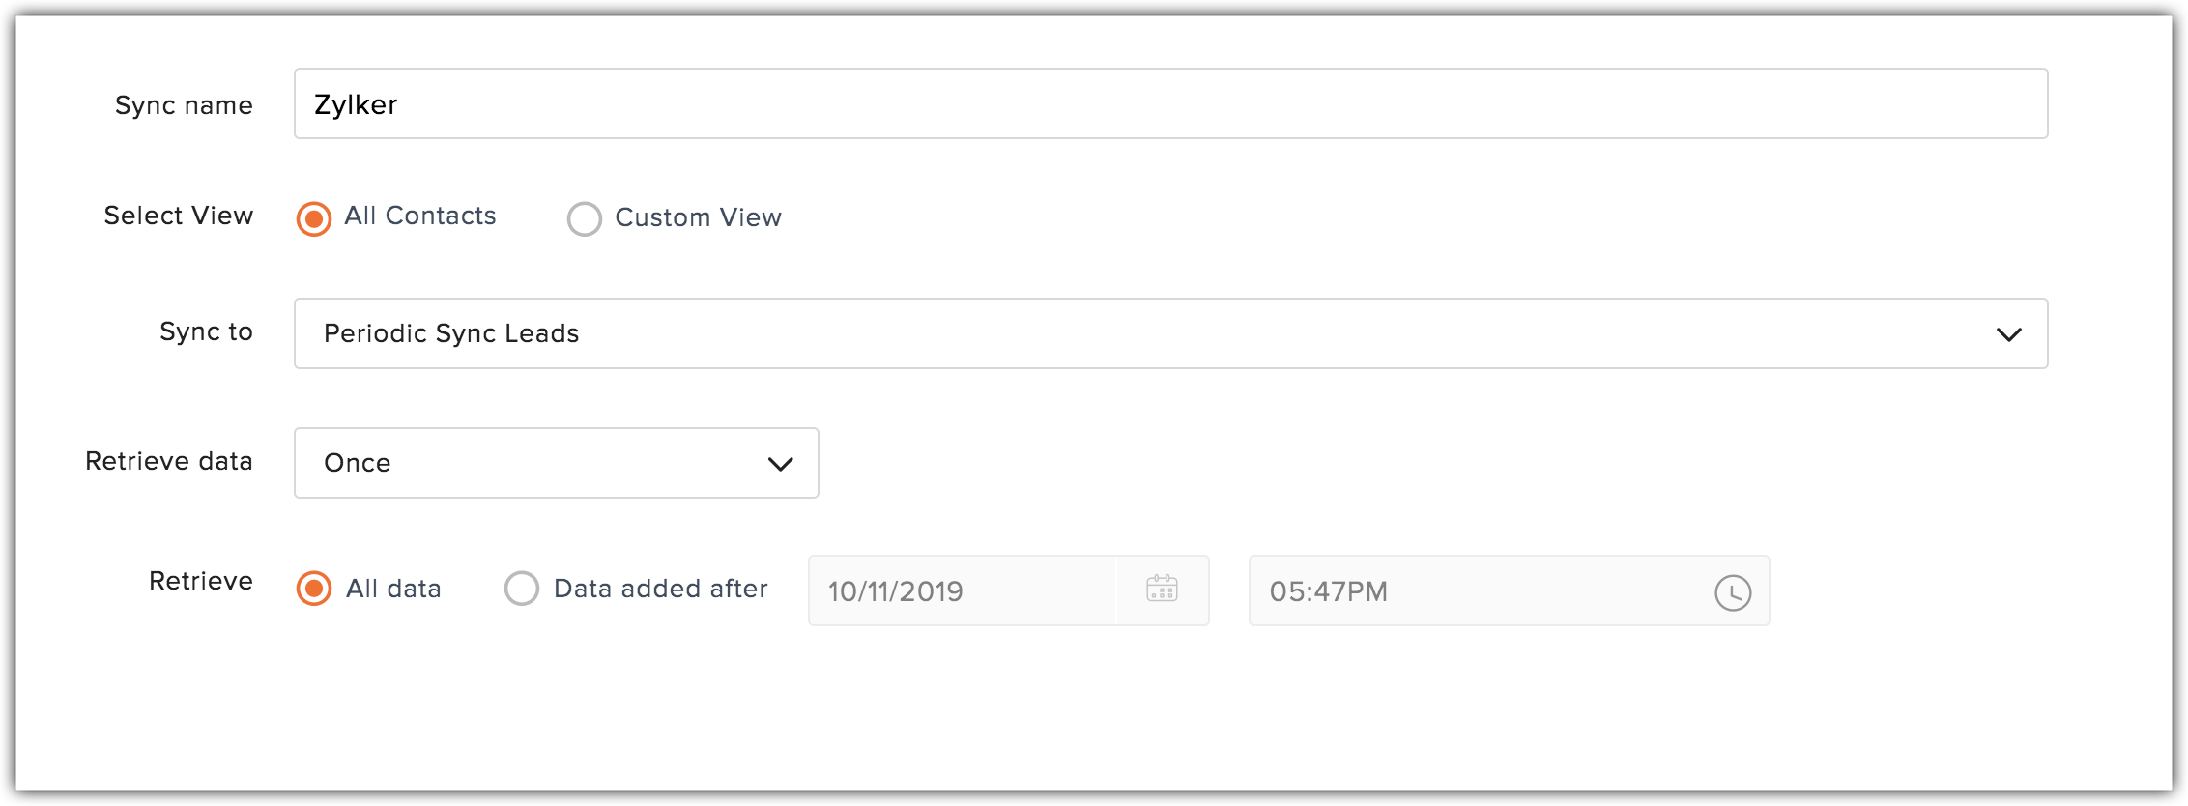
Task: Select the All Contacts radio button
Action: [x=314, y=218]
